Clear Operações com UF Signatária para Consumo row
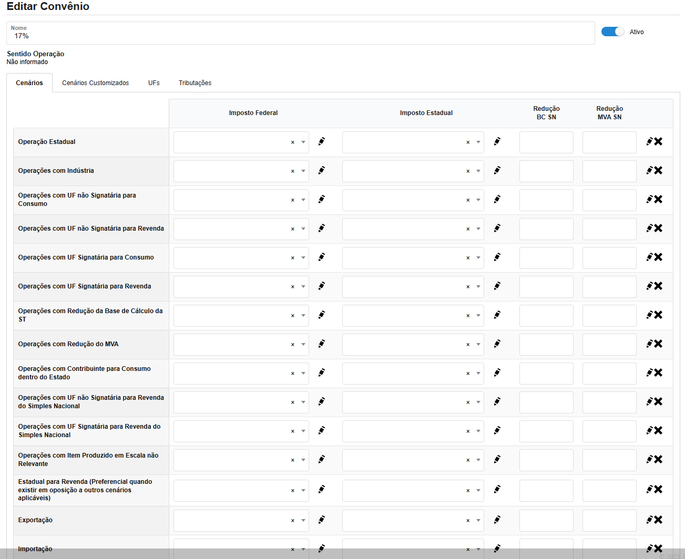685x559 pixels. coord(654,257)
